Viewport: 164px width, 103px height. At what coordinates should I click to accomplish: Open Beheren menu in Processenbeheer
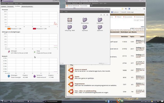coord(4,3)
